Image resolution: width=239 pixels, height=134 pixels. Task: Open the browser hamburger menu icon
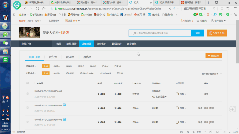(x=235, y=9)
